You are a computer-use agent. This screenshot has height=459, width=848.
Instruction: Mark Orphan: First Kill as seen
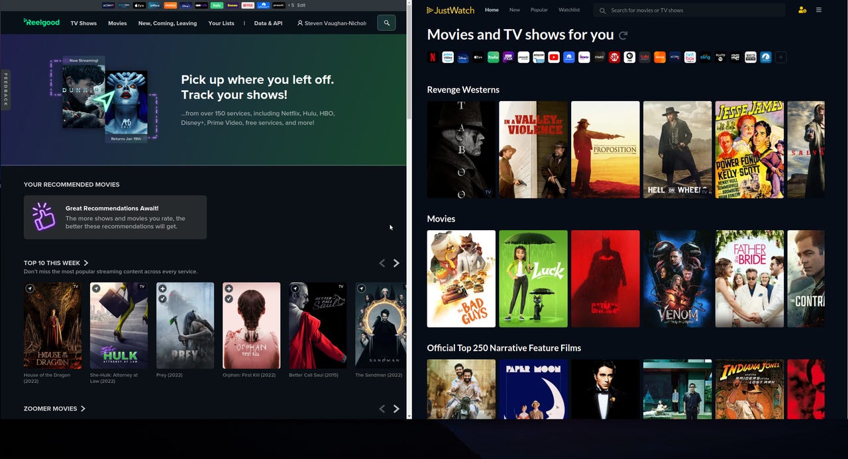(x=229, y=299)
